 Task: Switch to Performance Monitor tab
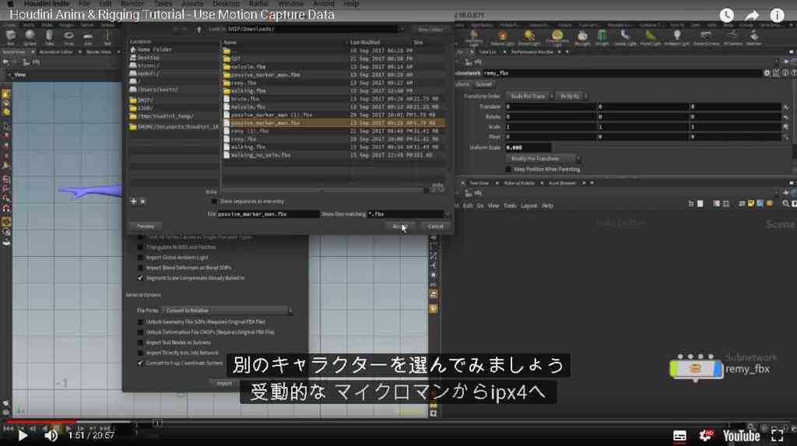[532, 52]
